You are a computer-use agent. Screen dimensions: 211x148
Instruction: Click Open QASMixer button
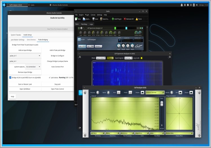pyautogui.click(x=25, y=89)
